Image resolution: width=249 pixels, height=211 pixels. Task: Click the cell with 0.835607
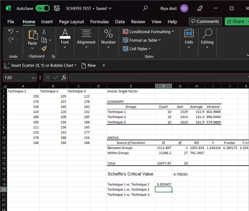[164, 184]
